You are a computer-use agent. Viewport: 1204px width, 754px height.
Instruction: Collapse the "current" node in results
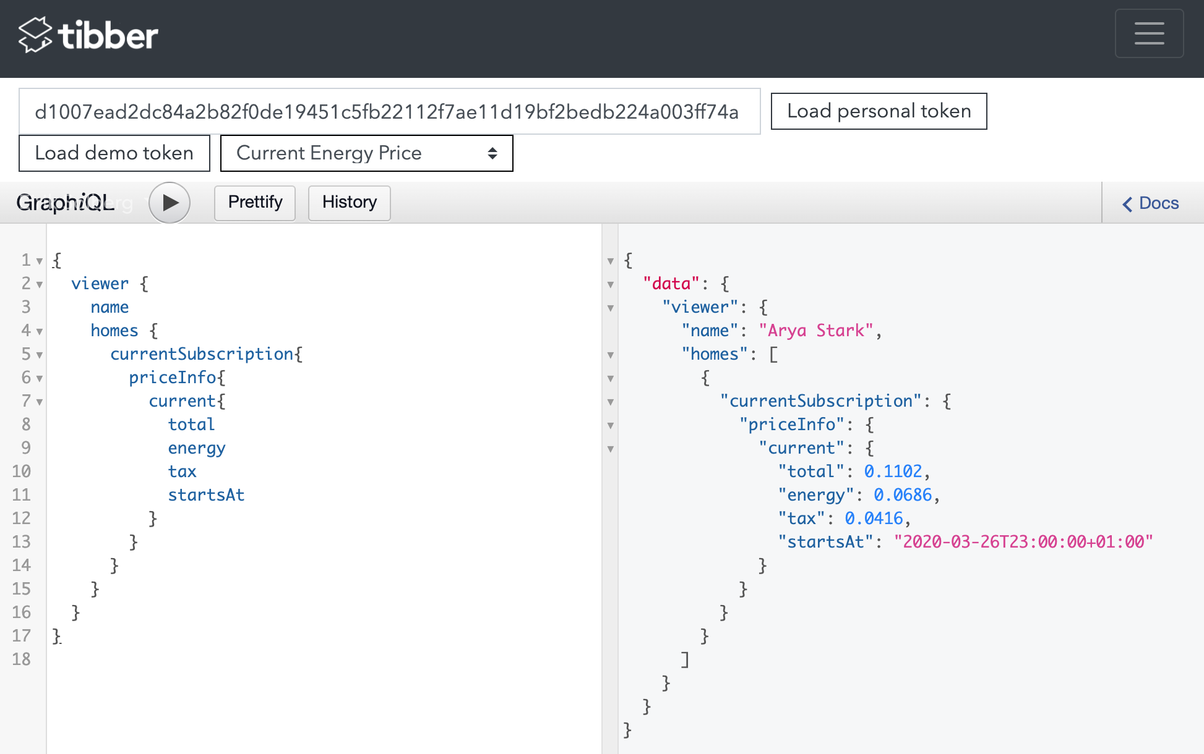[x=611, y=449]
